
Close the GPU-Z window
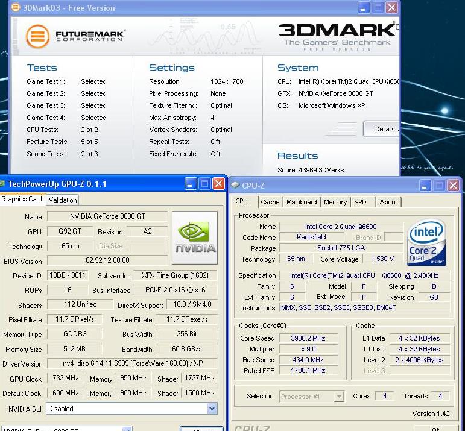(x=218, y=184)
